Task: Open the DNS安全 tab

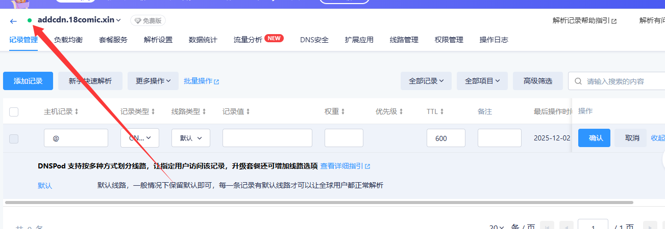Action: click(314, 40)
